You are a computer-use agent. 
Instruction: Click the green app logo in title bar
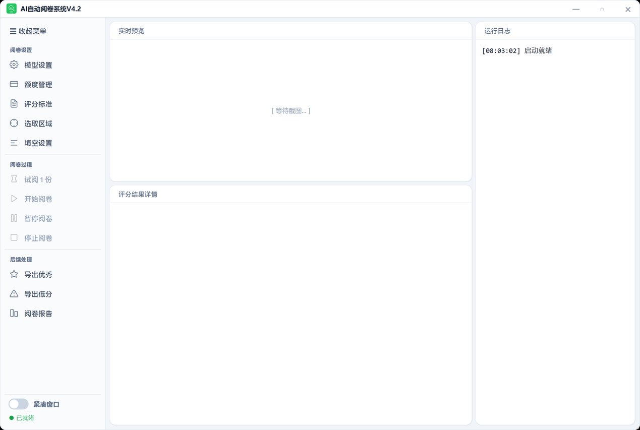point(11,9)
